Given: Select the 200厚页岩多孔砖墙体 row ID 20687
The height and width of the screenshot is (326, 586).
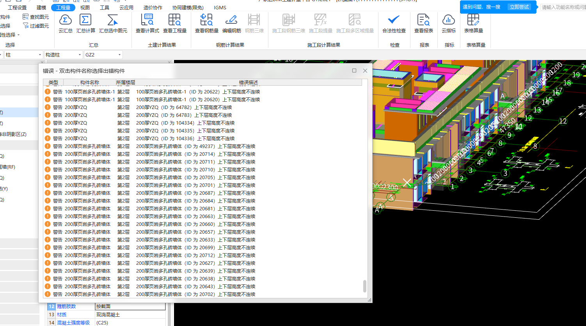Looking at the screenshot, I should (203, 193).
